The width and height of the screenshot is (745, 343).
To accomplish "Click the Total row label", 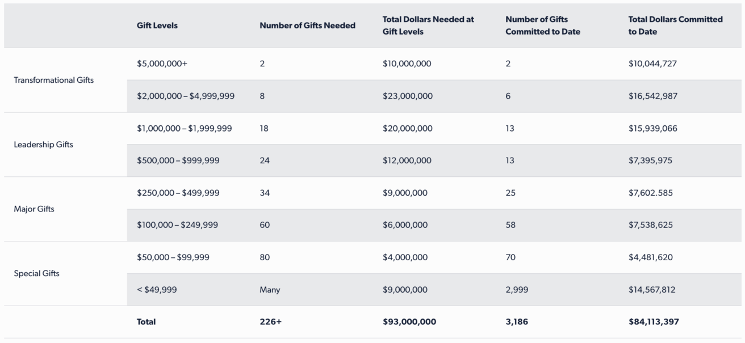I will (x=146, y=322).
